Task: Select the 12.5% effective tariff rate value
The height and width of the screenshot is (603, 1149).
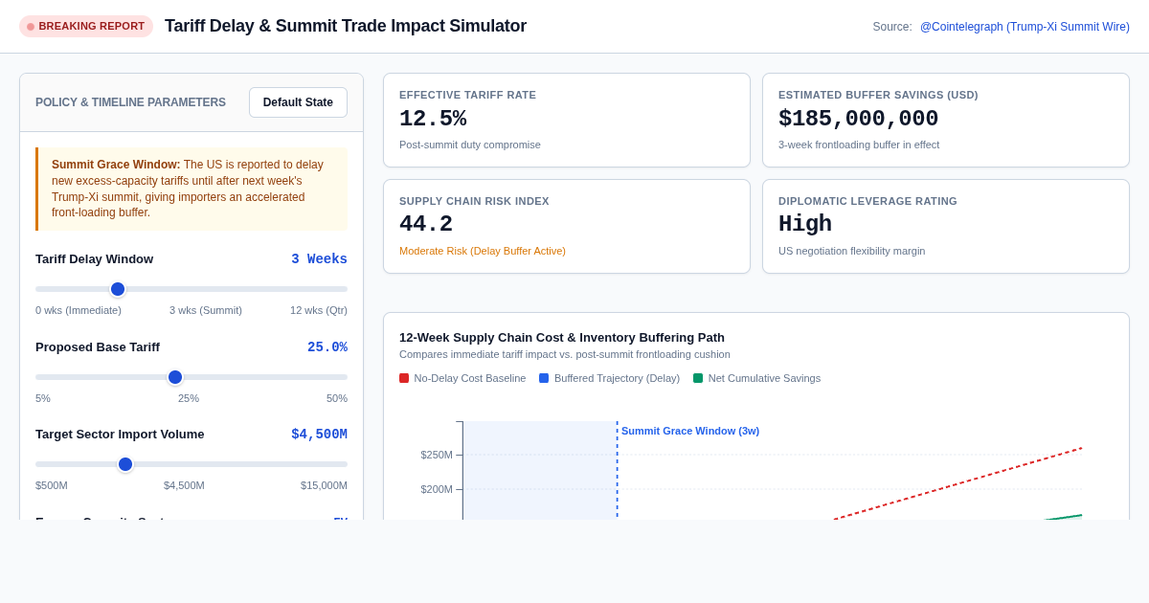Action: pyautogui.click(x=433, y=120)
